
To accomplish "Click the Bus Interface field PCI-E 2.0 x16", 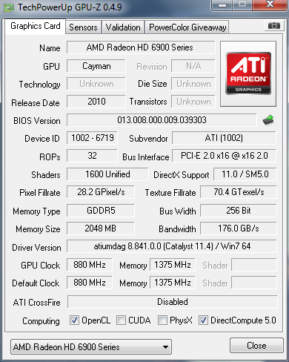I will pos(224,156).
